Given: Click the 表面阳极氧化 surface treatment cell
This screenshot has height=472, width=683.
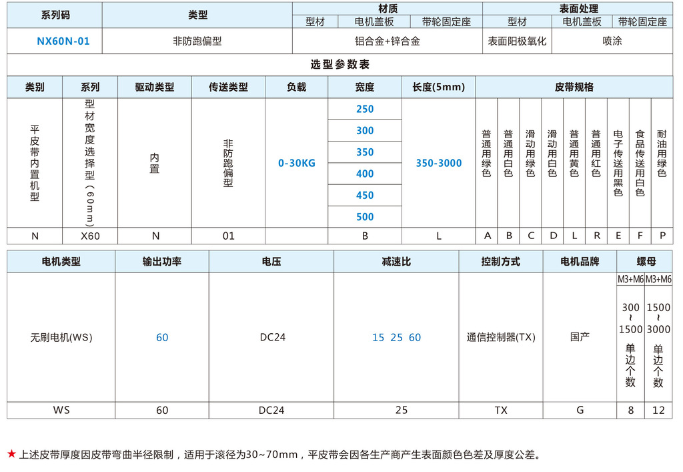Looking at the screenshot, I should [517, 41].
